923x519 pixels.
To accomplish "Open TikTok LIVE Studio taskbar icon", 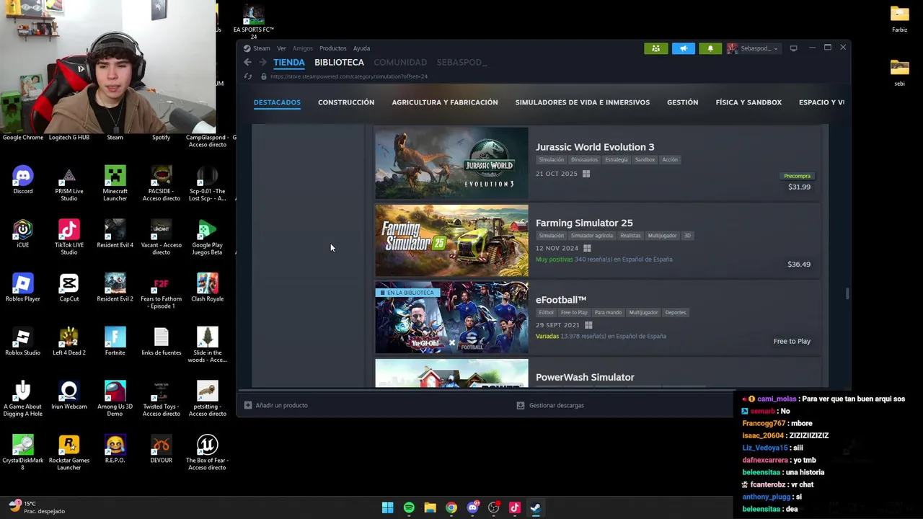I will (515, 507).
